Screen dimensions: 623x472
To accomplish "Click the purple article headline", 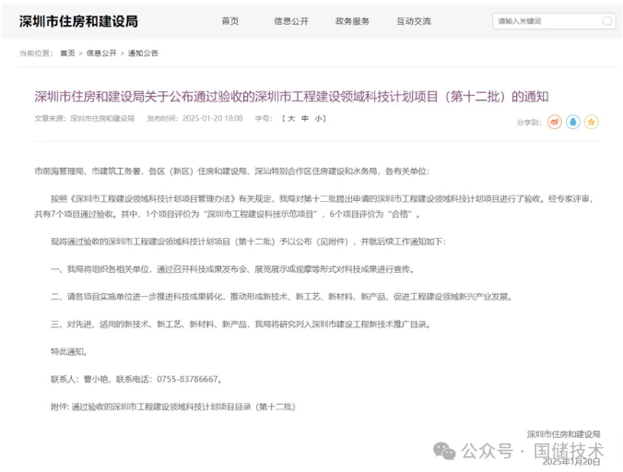I will [291, 97].
